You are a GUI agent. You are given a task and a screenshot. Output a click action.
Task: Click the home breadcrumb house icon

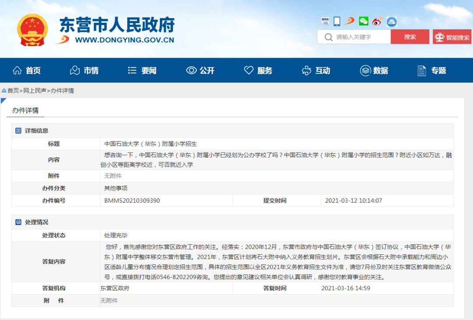[x=4, y=91]
